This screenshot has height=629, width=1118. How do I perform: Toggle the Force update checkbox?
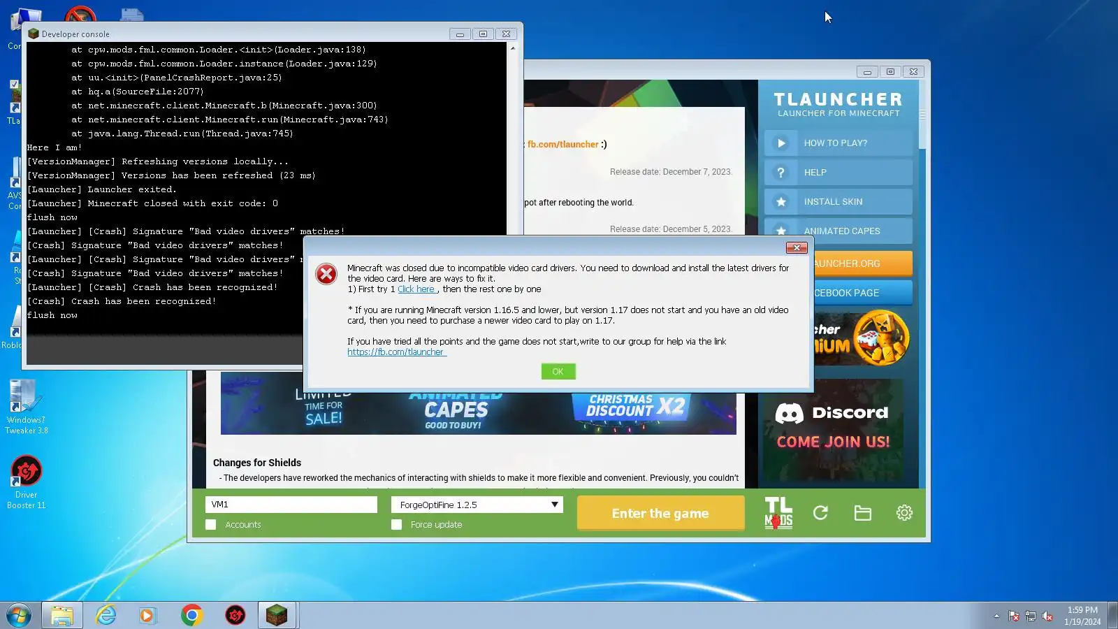(x=397, y=525)
